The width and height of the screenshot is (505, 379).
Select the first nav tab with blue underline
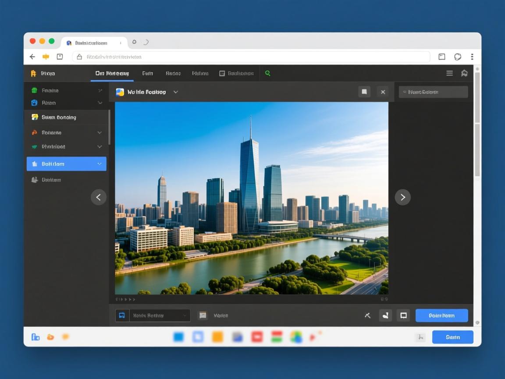112,73
